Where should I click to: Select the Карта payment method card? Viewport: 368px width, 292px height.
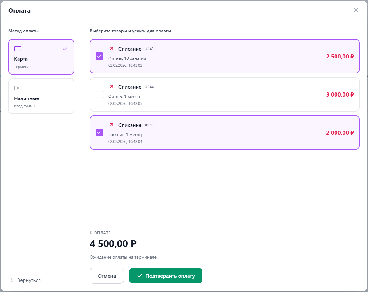pos(41,57)
